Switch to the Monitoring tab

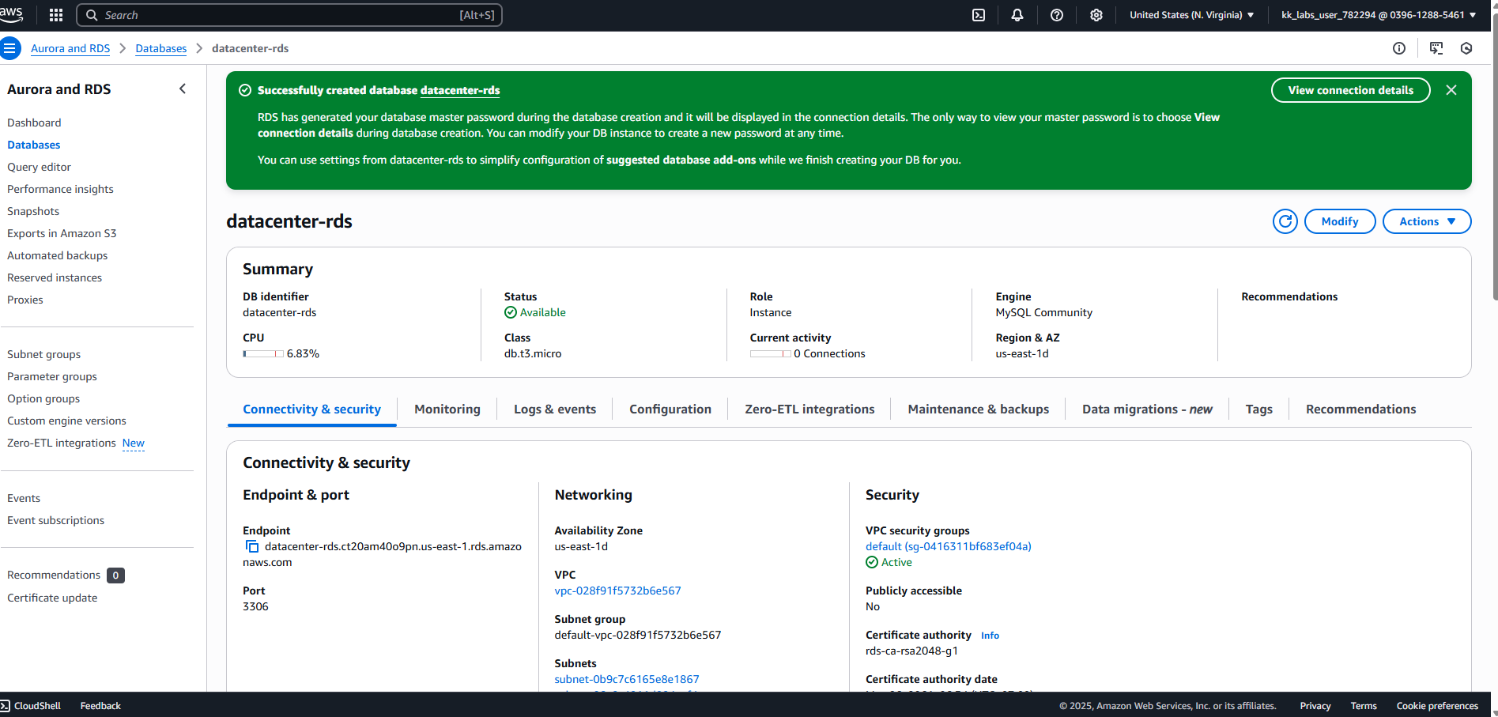point(447,409)
